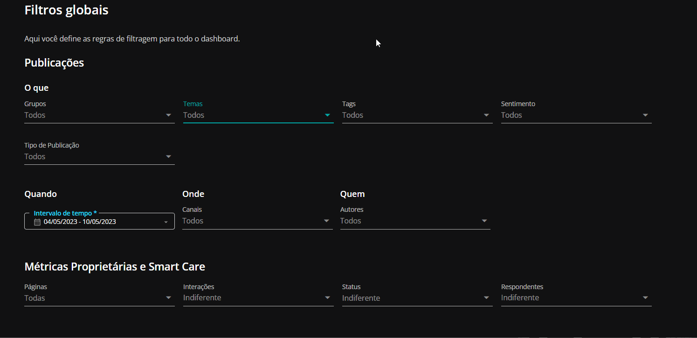This screenshot has width=697, height=338.
Task: Click the 'Todos' value under Autores
Action: [351, 221]
